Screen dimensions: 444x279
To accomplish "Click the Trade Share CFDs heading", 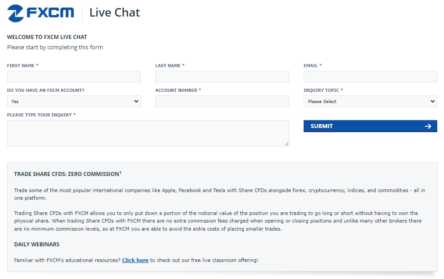I will tap(68, 174).
